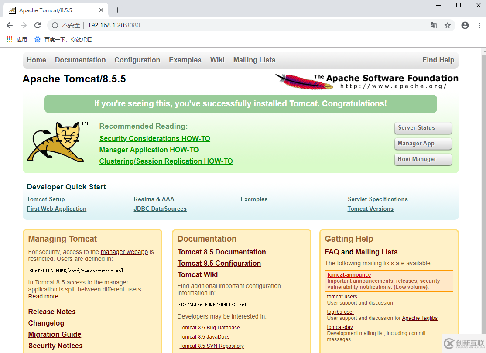Go to Mailing Lists nav item

click(x=254, y=60)
